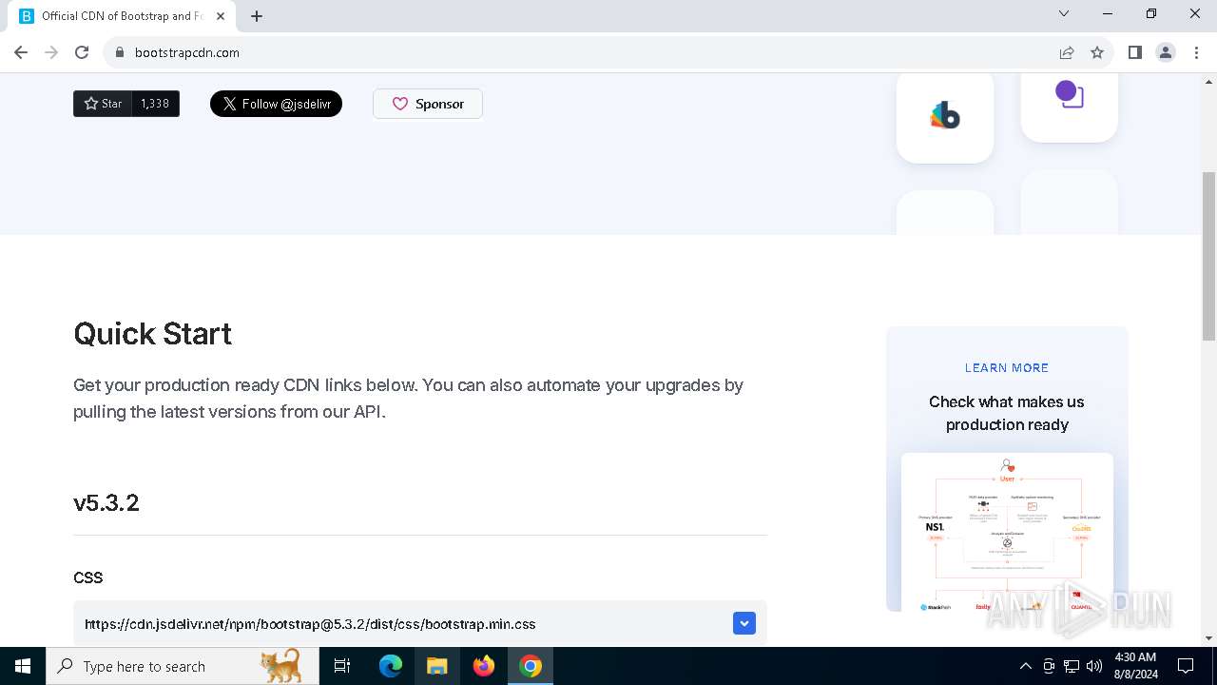Show hidden system tray icons
1217x685 pixels.
[1026, 666]
